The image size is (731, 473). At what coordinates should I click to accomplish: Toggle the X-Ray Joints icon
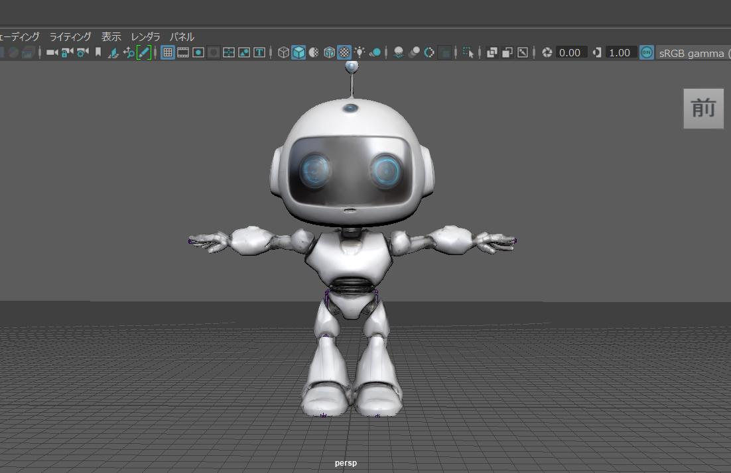[523, 52]
